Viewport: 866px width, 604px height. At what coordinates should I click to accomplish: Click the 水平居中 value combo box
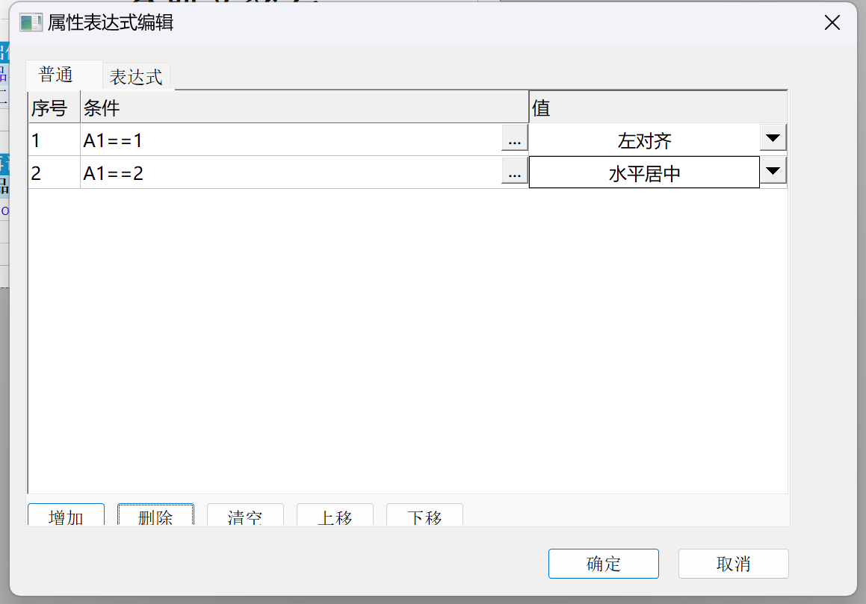644,173
